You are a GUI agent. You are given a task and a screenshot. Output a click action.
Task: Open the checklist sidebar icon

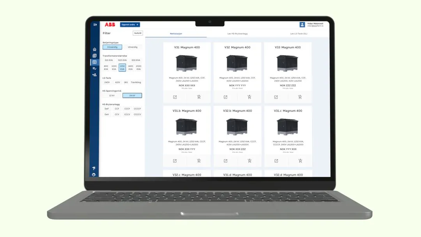(94, 69)
